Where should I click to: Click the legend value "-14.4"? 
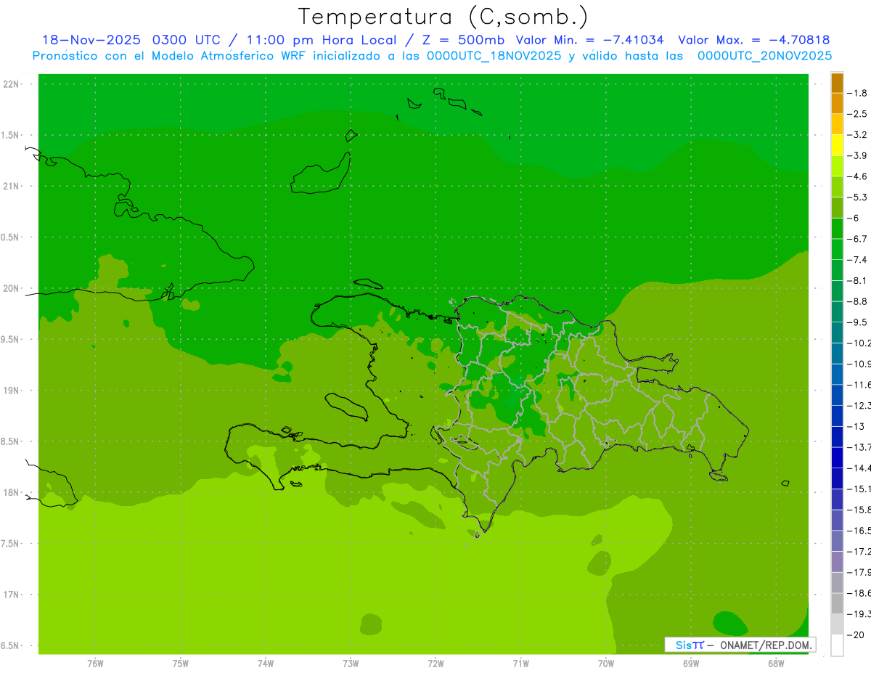[859, 468]
